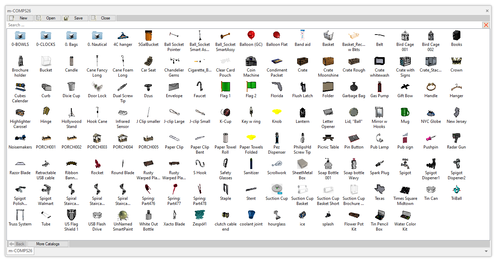The width and height of the screenshot is (497, 259).
Task: Select the Picnic Table component
Action: click(x=328, y=138)
